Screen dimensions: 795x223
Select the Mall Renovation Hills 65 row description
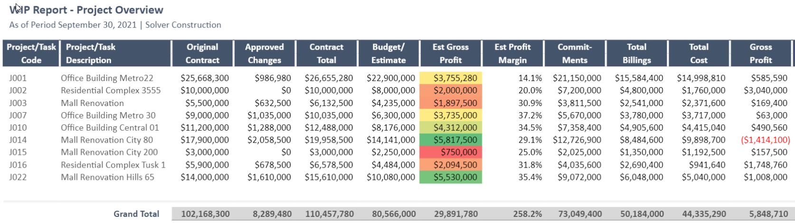point(107,177)
